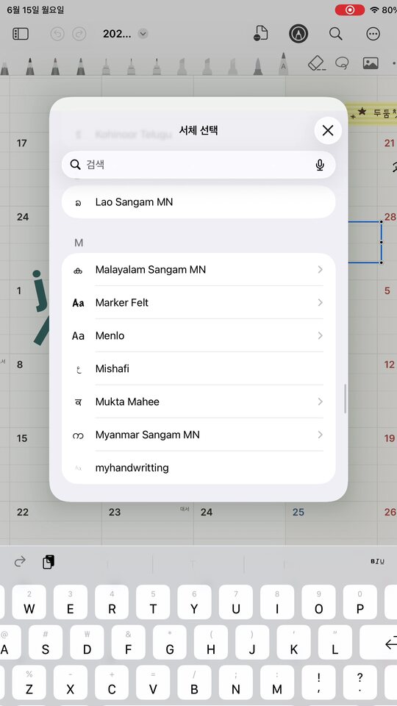
Task: Choose the Mishafi font
Action: click(x=198, y=368)
